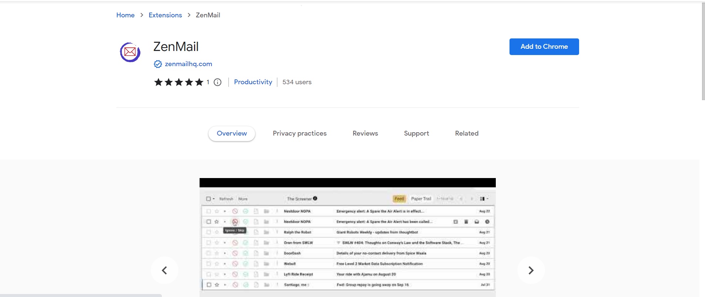
Task: Click the Add to Chrome button
Action: pyautogui.click(x=544, y=47)
